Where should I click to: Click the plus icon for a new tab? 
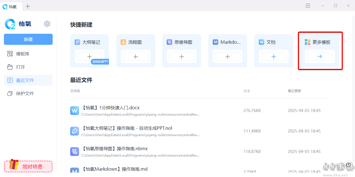(28, 6)
